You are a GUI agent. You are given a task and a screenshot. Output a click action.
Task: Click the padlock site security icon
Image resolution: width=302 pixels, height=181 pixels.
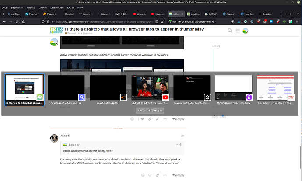tap(48, 22)
